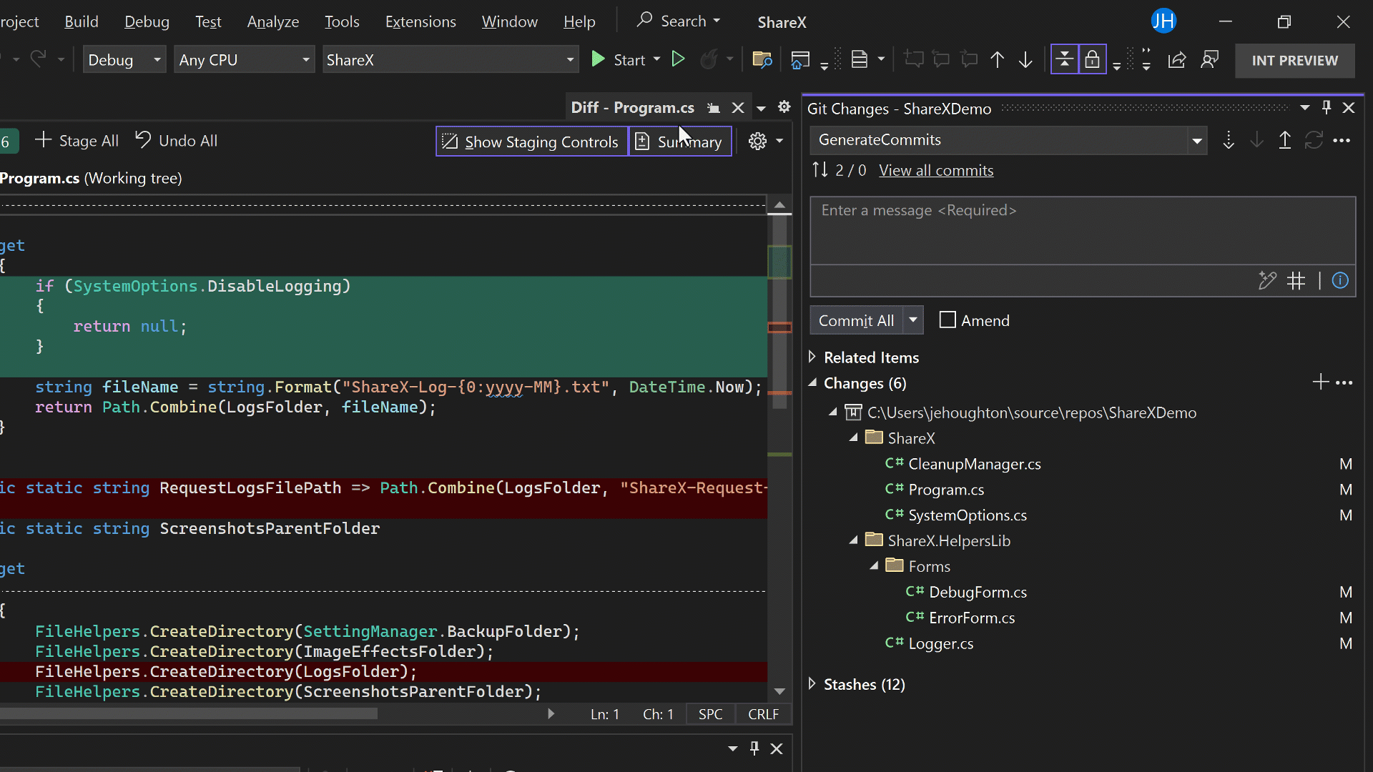Click the Stage All changes icon
Viewport: 1373px width, 772px height.
point(44,139)
